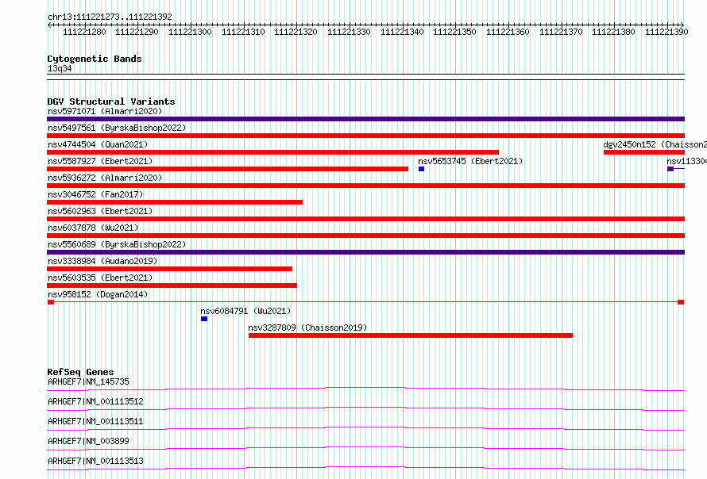Viewport: 707px width, 479px height.
Task: Click the nsv6084791 (Wu2021) label
Action: tap(245, 311)
